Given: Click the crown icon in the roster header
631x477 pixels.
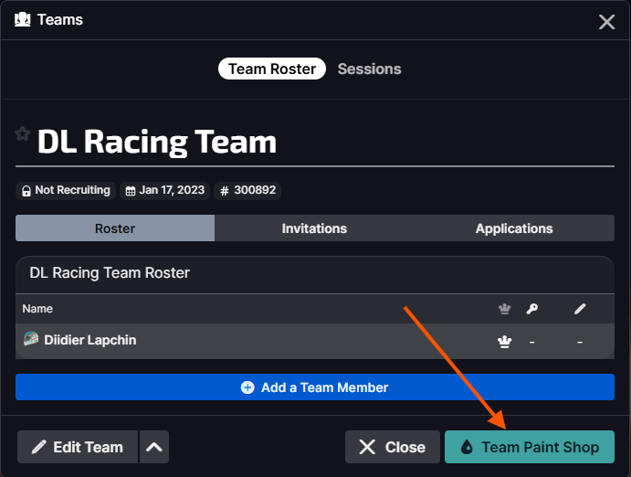Looking at the screenshot, I should [x=504, y=309].
